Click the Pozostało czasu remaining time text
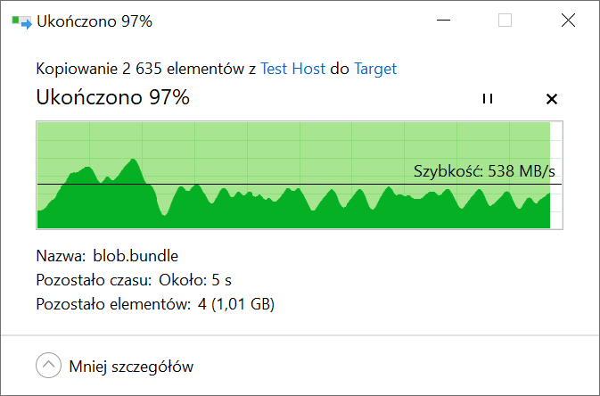The width and height of the screenshot is (600, 396). [x=134, y=280]
